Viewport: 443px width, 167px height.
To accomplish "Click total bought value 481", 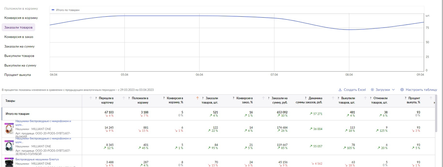I will (x=352, y=112).
